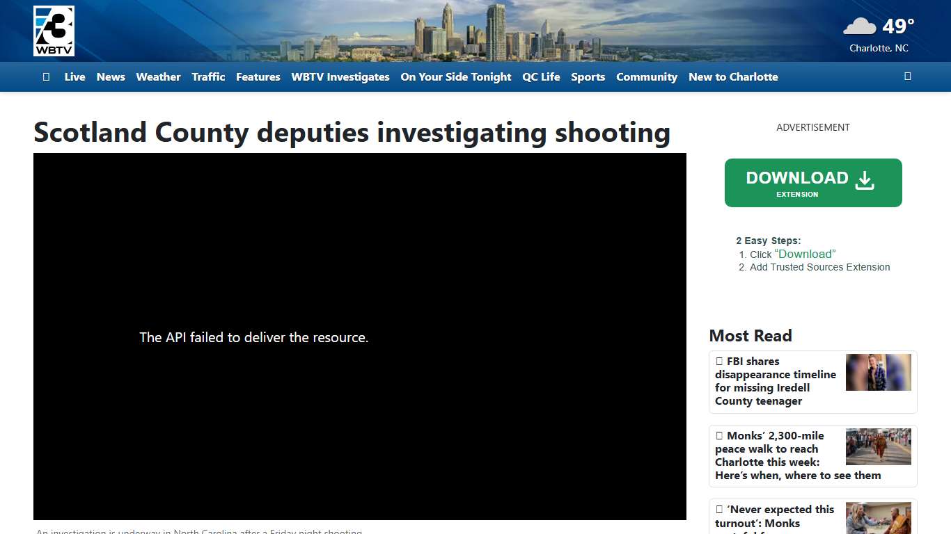The width and height of the screenshot is (951, 534).
Task: Click the weather cloud icon
Action: (858, 25)
